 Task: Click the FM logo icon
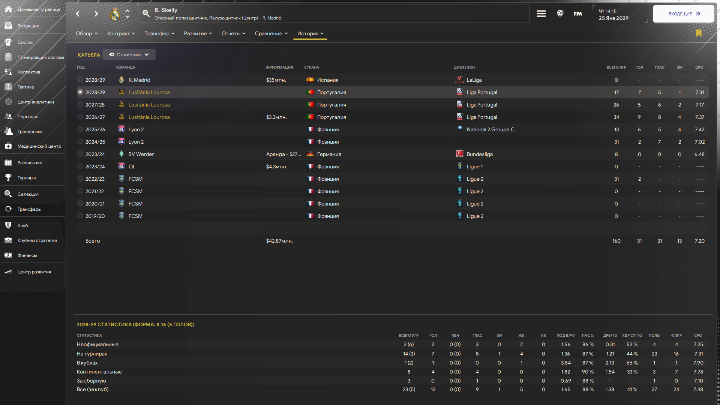coord(577,14)
